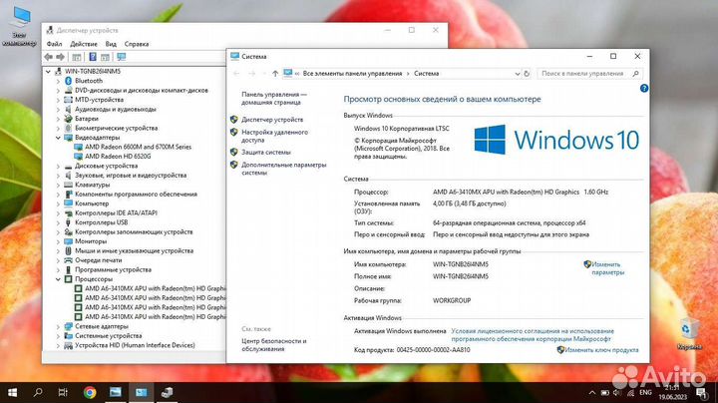Select Контроллеры USB item
Screen dimensions: 718x403
click(101, 222)
